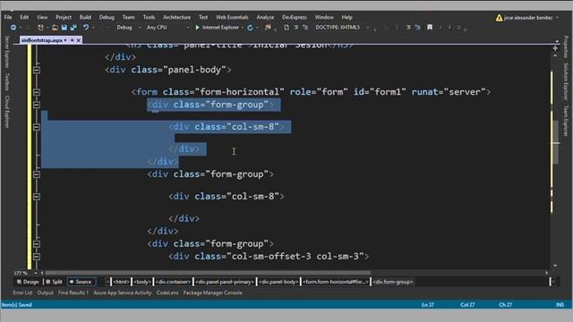The image size is (573, 322).
Task: Click the Find in Files icon
Action: tap(268, 28)
